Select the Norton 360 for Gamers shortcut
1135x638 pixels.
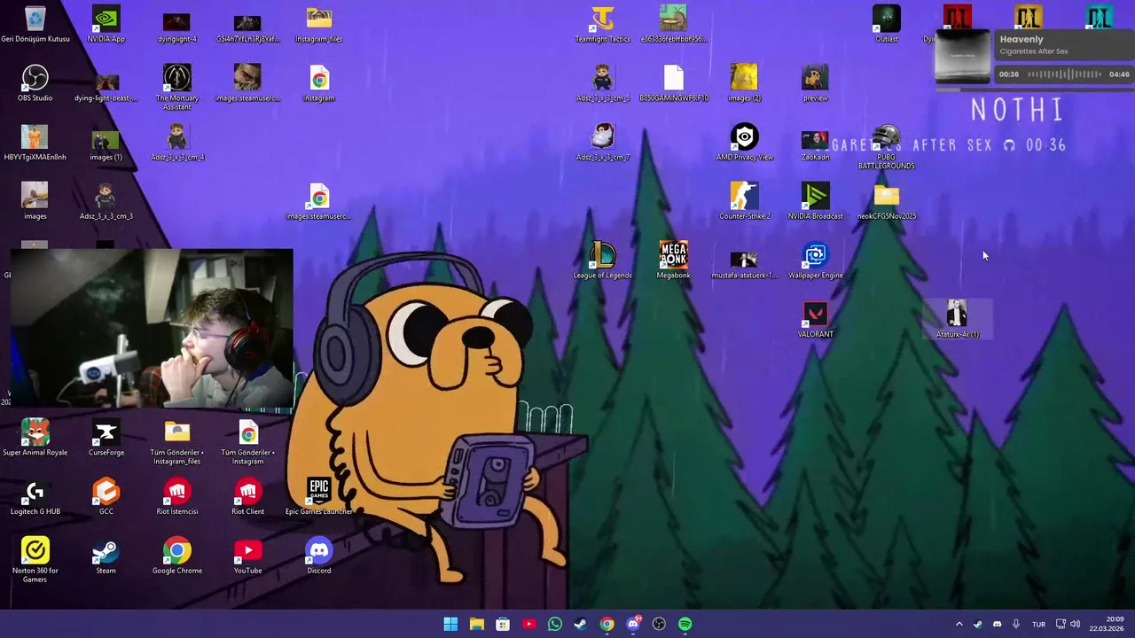(35, 560)
